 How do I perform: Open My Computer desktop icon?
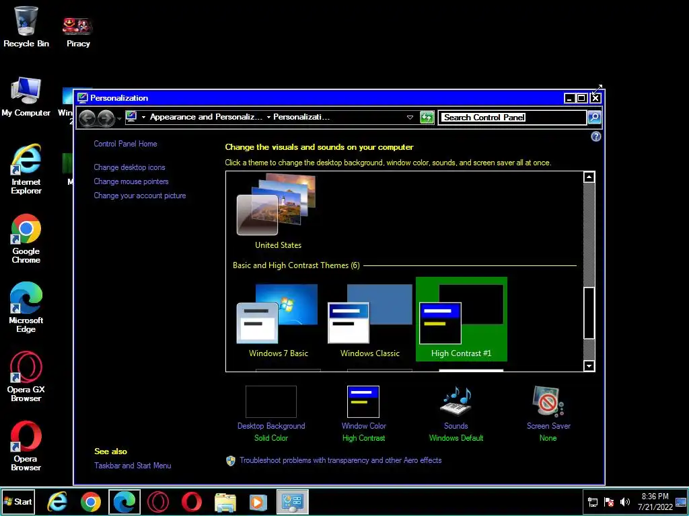pos(26,97)
